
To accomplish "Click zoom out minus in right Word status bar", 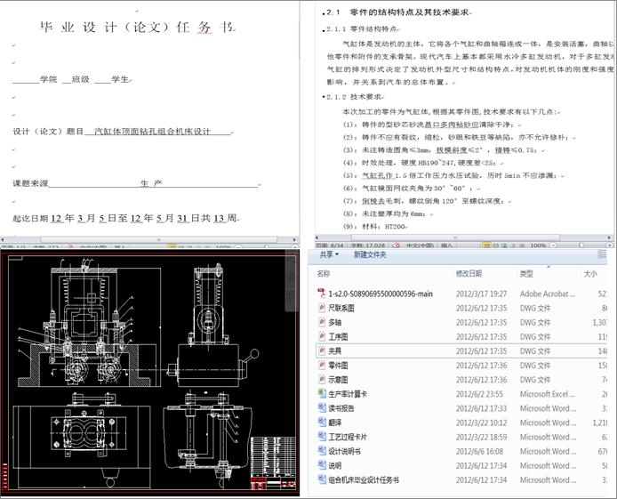I will pyautogui.click(x=553, y=245).
